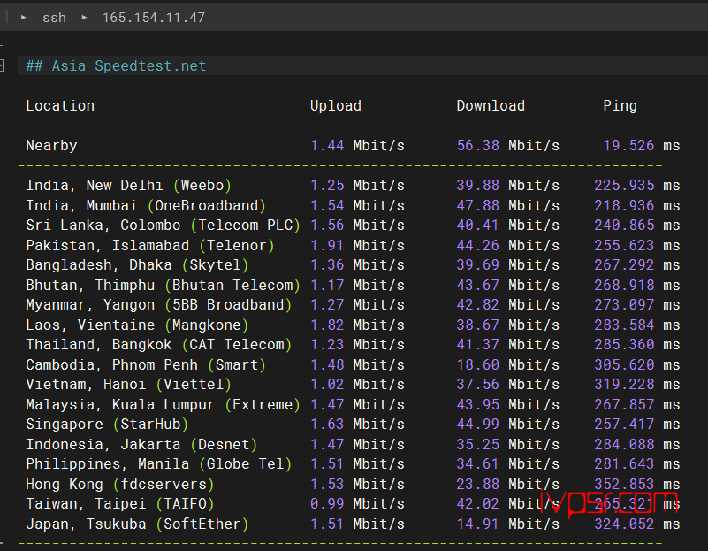Viewport: 708px width, 551px height.
Task: Click Nearby upload value 1.44 Mbit/s
Action: click(x=357, y=145)
